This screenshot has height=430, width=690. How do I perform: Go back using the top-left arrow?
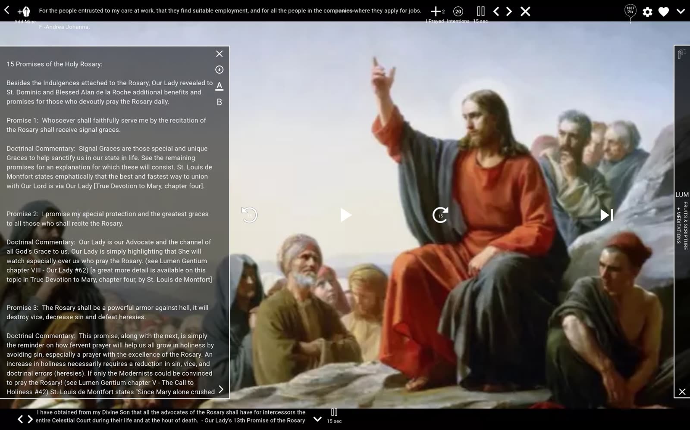(x=6, y=10)
